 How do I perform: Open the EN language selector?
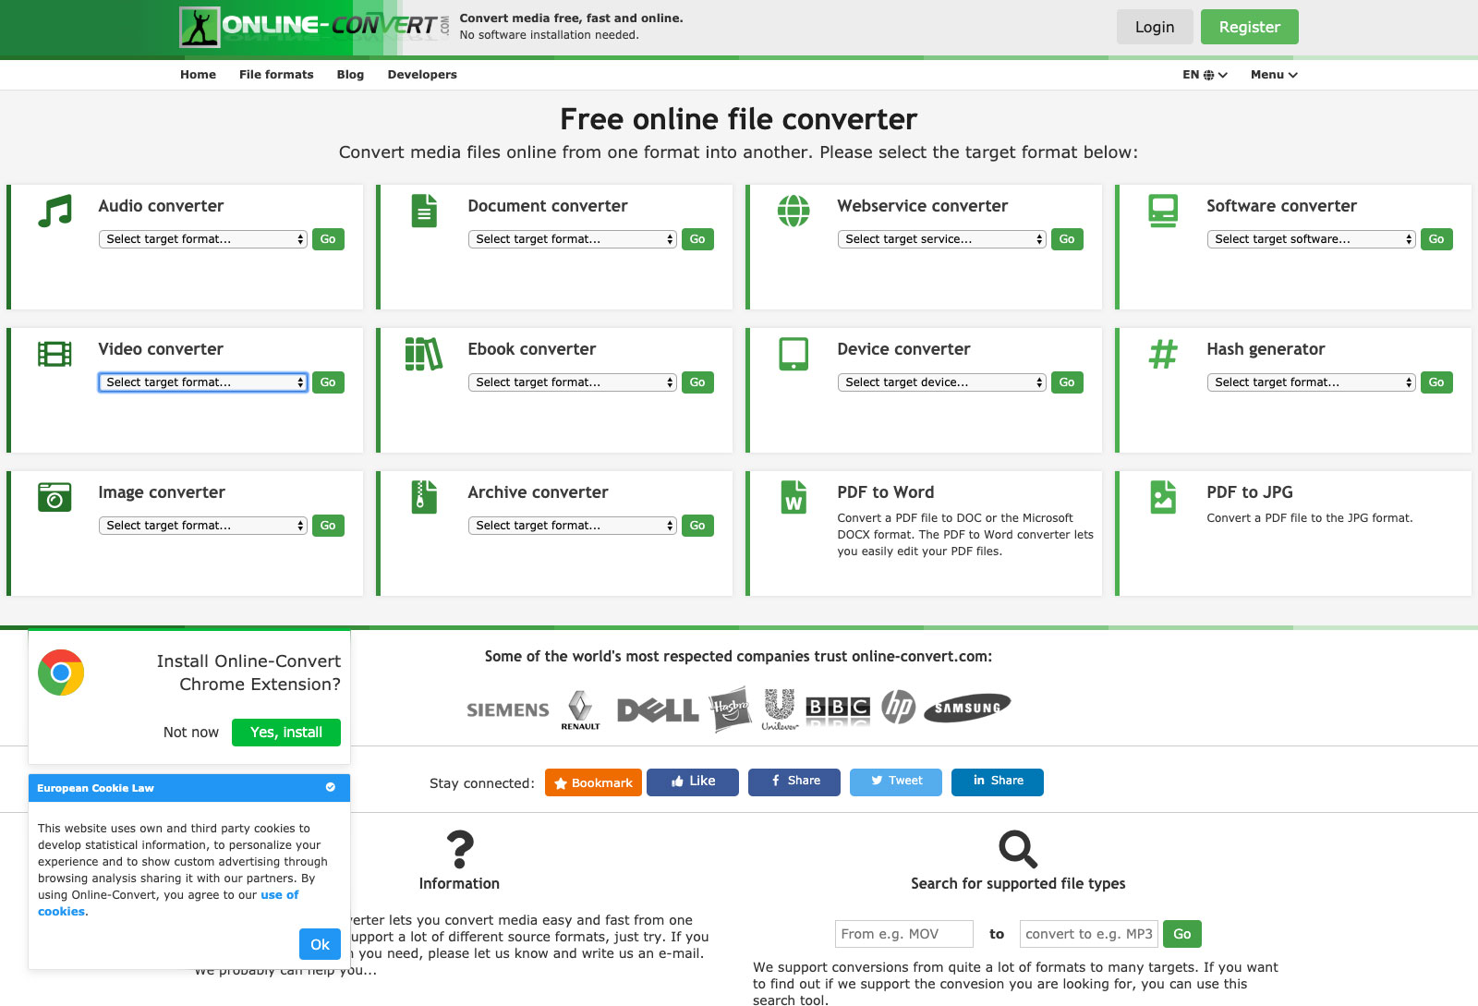(1205, 75)
